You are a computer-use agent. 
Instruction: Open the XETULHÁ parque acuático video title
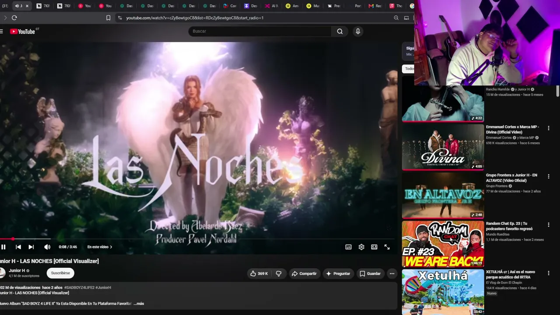point(511,274)
